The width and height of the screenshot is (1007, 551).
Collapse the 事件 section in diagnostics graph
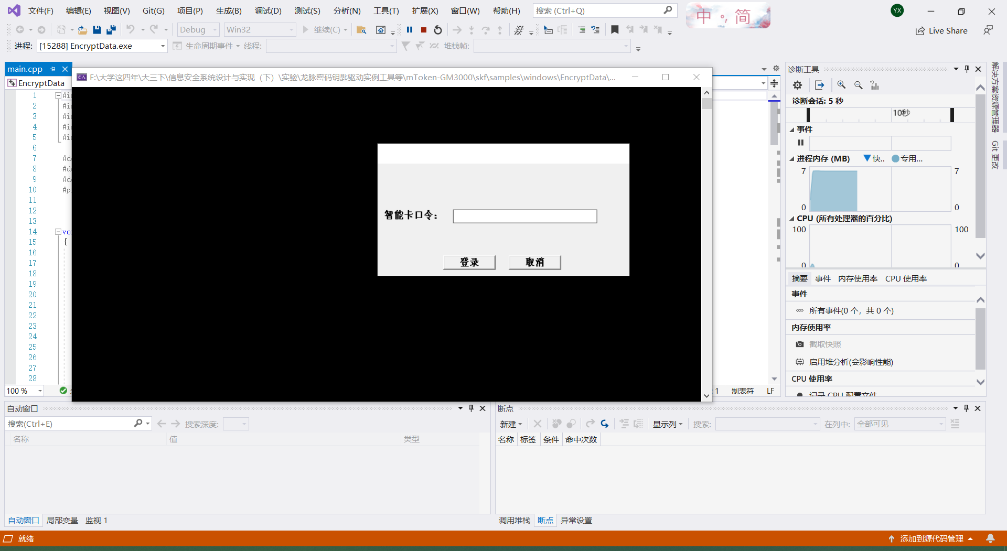coord(792,129)
